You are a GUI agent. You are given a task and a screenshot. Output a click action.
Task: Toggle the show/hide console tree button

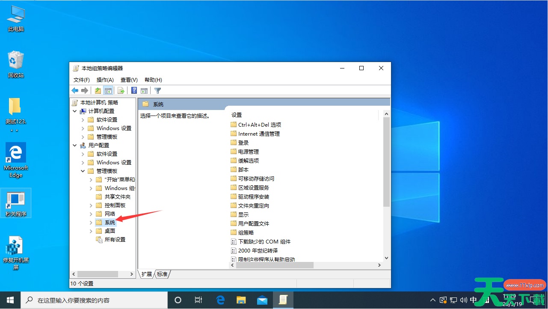point(108,91)
